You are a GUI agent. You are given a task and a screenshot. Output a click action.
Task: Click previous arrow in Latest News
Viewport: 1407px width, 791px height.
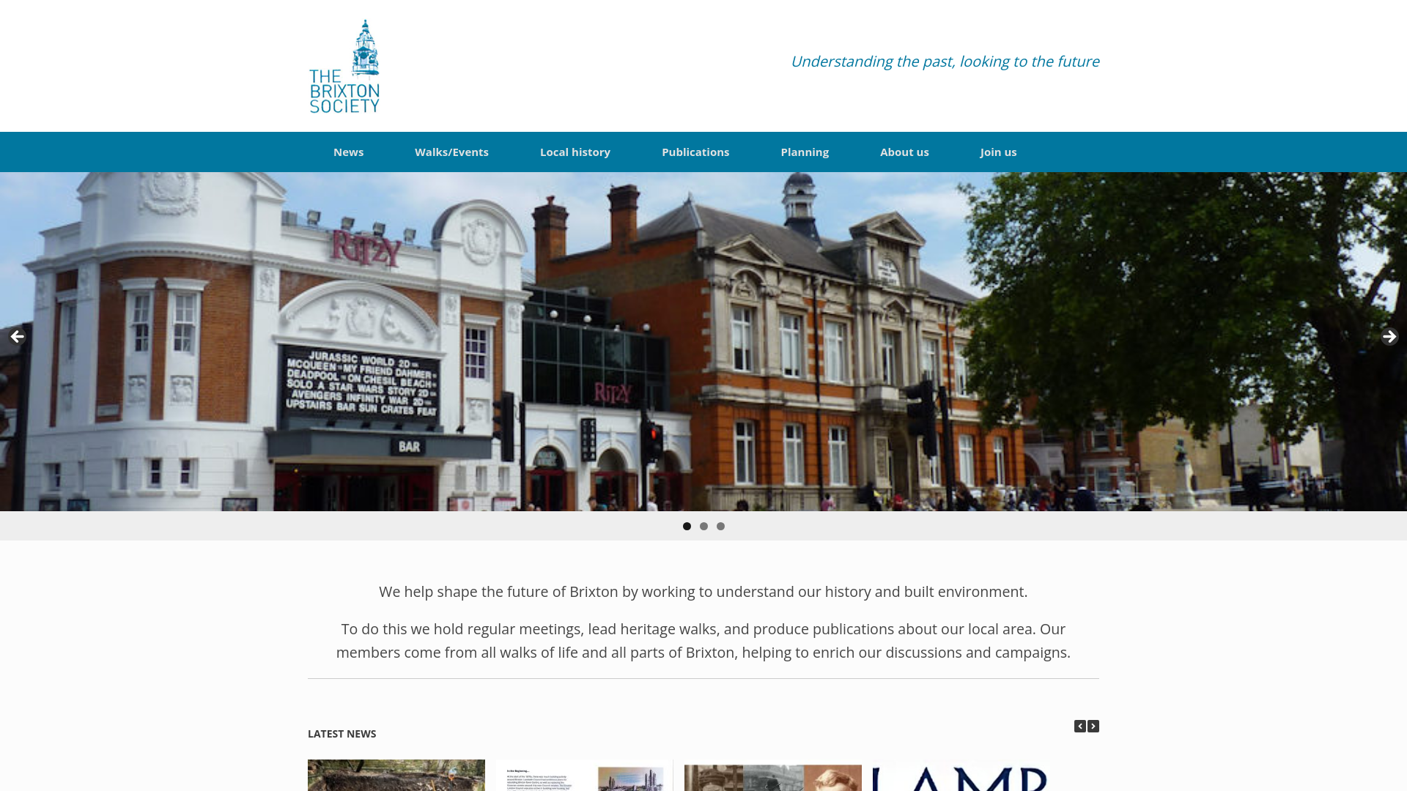click(x=1080, y=727)
